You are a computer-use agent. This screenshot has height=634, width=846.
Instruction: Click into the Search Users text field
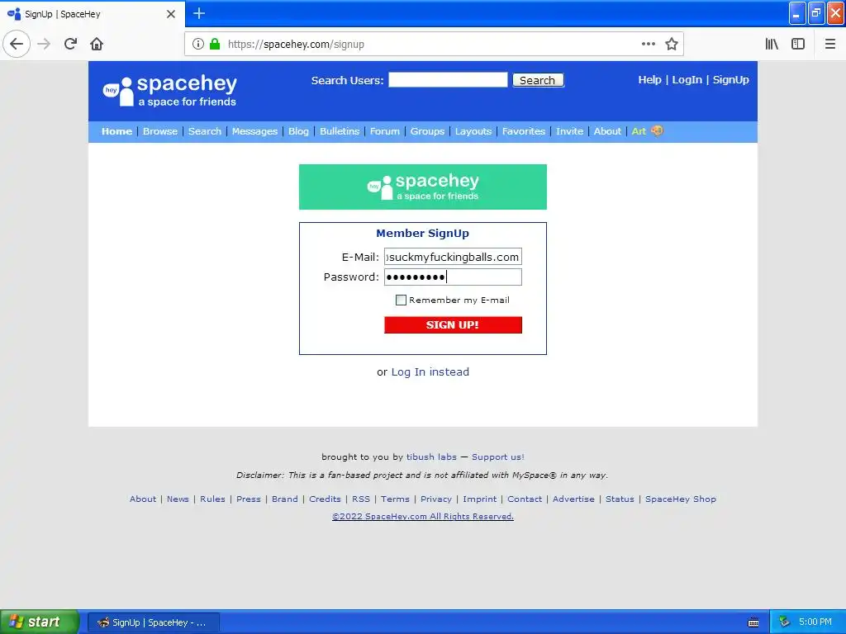448,80
